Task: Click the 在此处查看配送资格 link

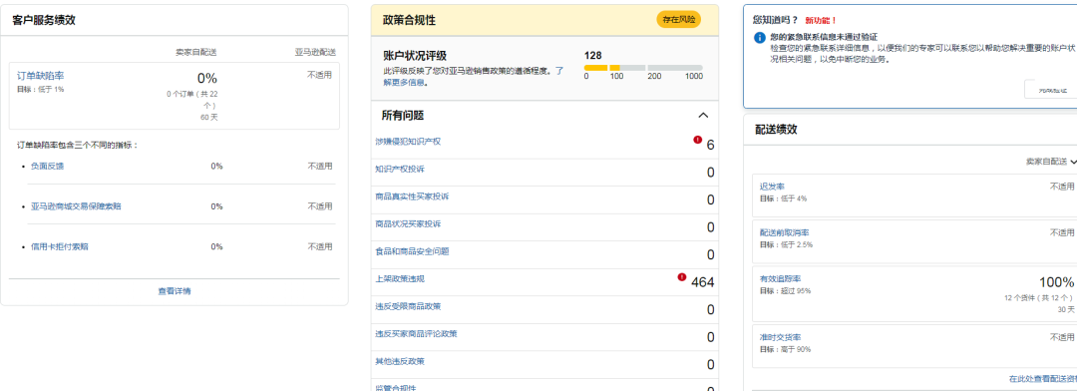Action: pos(1043,379)
